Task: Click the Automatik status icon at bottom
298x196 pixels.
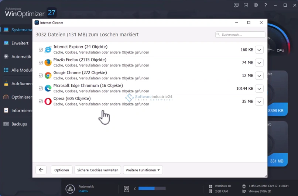Action: [x=70, y=189]
